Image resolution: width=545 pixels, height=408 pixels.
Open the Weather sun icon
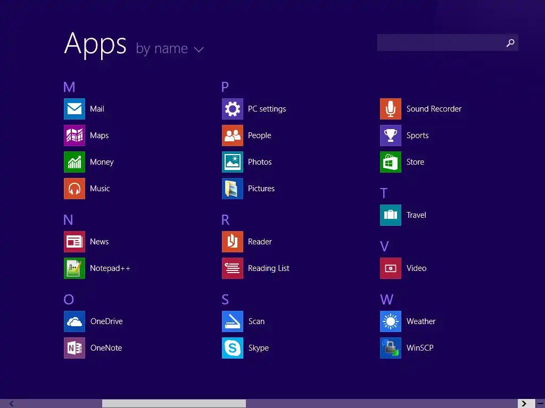click(391, 321)
